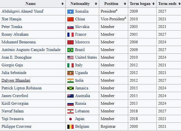Viewport: 181px width, 131px height.
Task: Click the United States flag icon
Action: point(70,58)
